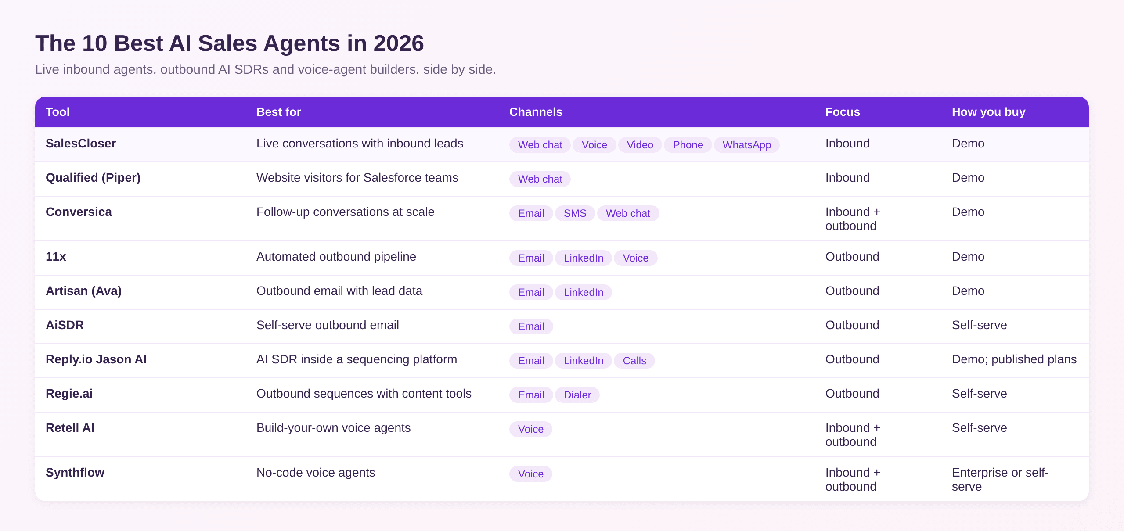1124x531 pixels.
Task: Click Web chat tag in Qualified (Piper) row
Action: coord(540,179)
